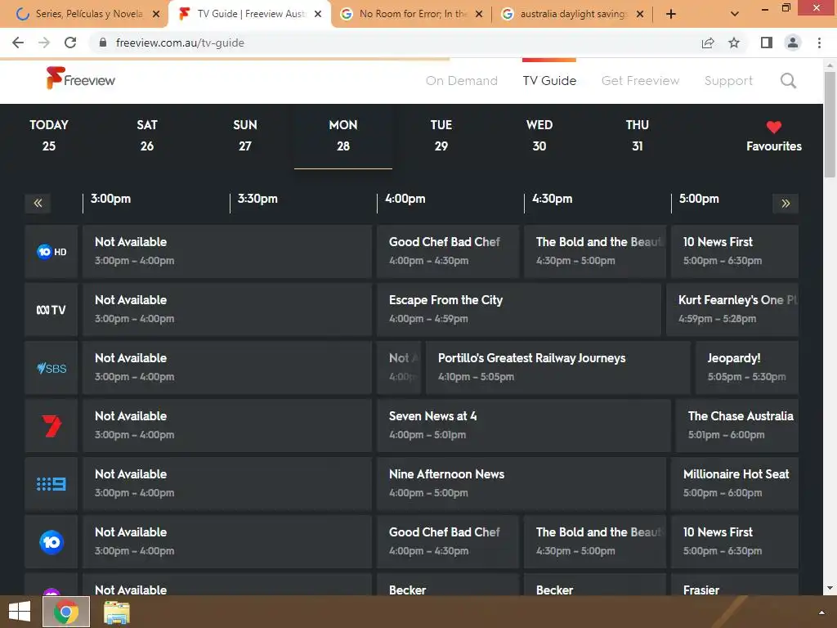The image size is (837, 628).
Task: Bookmark this page with the star icon
Action: (734, 43)
